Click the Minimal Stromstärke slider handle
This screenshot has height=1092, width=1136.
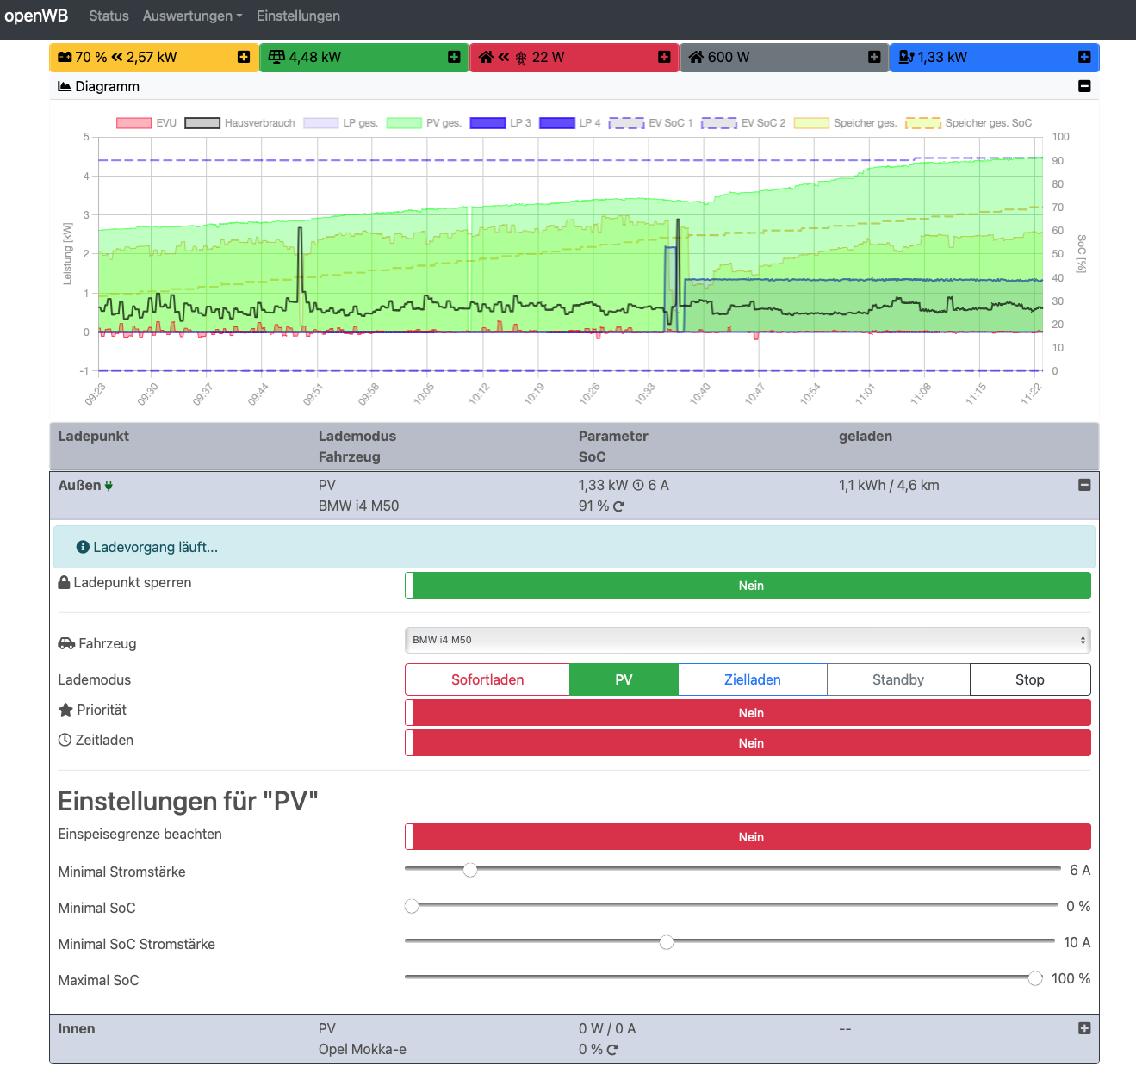(x=470, y=870)
